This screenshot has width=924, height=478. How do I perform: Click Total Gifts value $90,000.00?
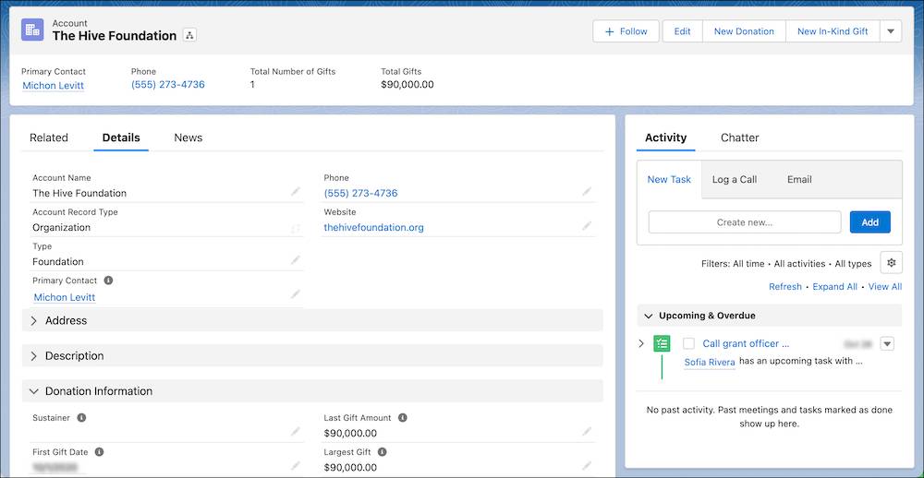[407, 85]
